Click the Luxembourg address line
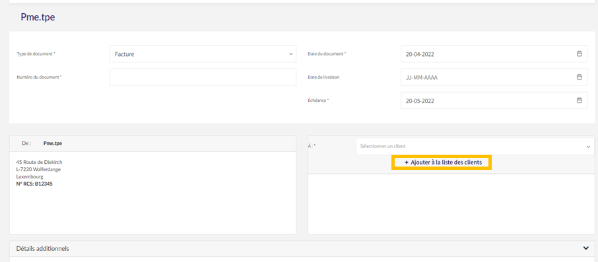The width and height of the screenshot is (598, 262). tap(30, 177)
